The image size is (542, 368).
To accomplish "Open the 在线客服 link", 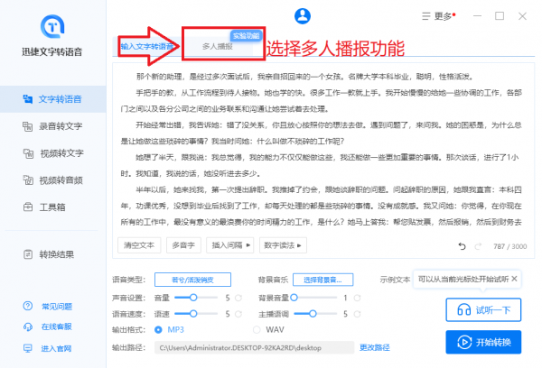I will [57, 327].
